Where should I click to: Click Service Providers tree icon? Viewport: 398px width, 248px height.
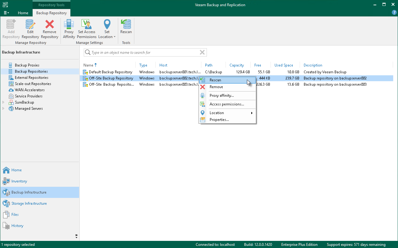coord(11,96)
